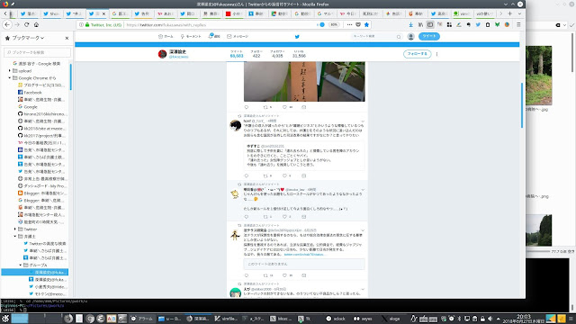Show the いいね tab with 31,566
Screen dimensions: 576x324
click(x=299, y=54)
